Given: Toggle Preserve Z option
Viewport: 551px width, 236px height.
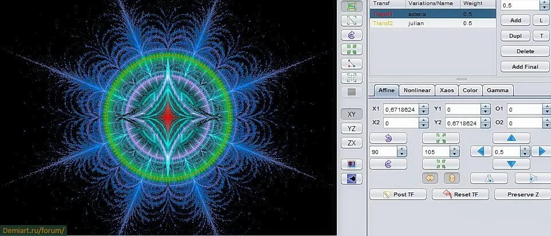Looking at the screenshot, I should point(522,194).
